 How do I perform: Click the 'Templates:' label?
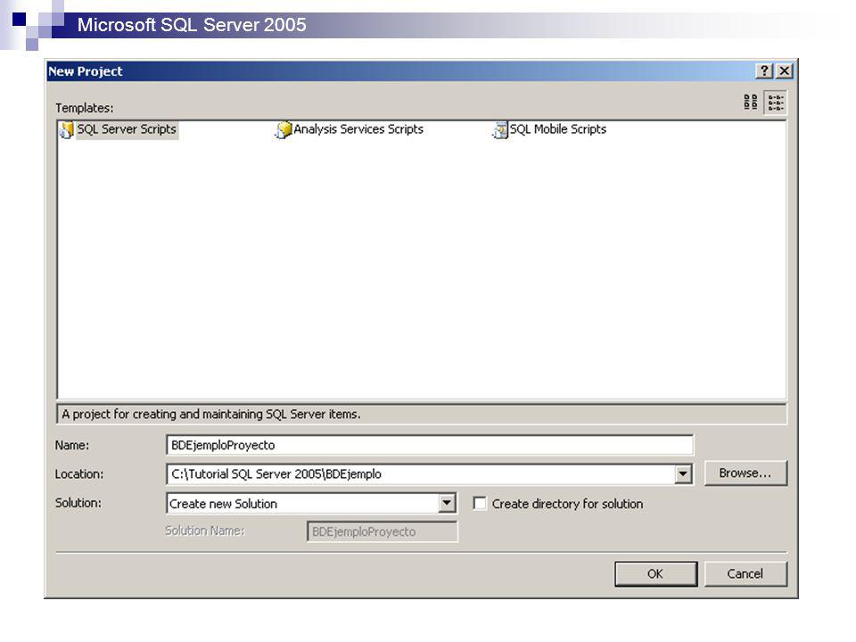click(x=84, y=108)
